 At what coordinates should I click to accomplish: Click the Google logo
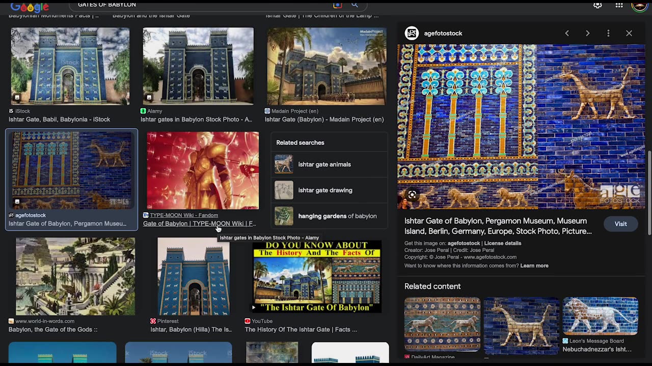[x=30, y=6]
